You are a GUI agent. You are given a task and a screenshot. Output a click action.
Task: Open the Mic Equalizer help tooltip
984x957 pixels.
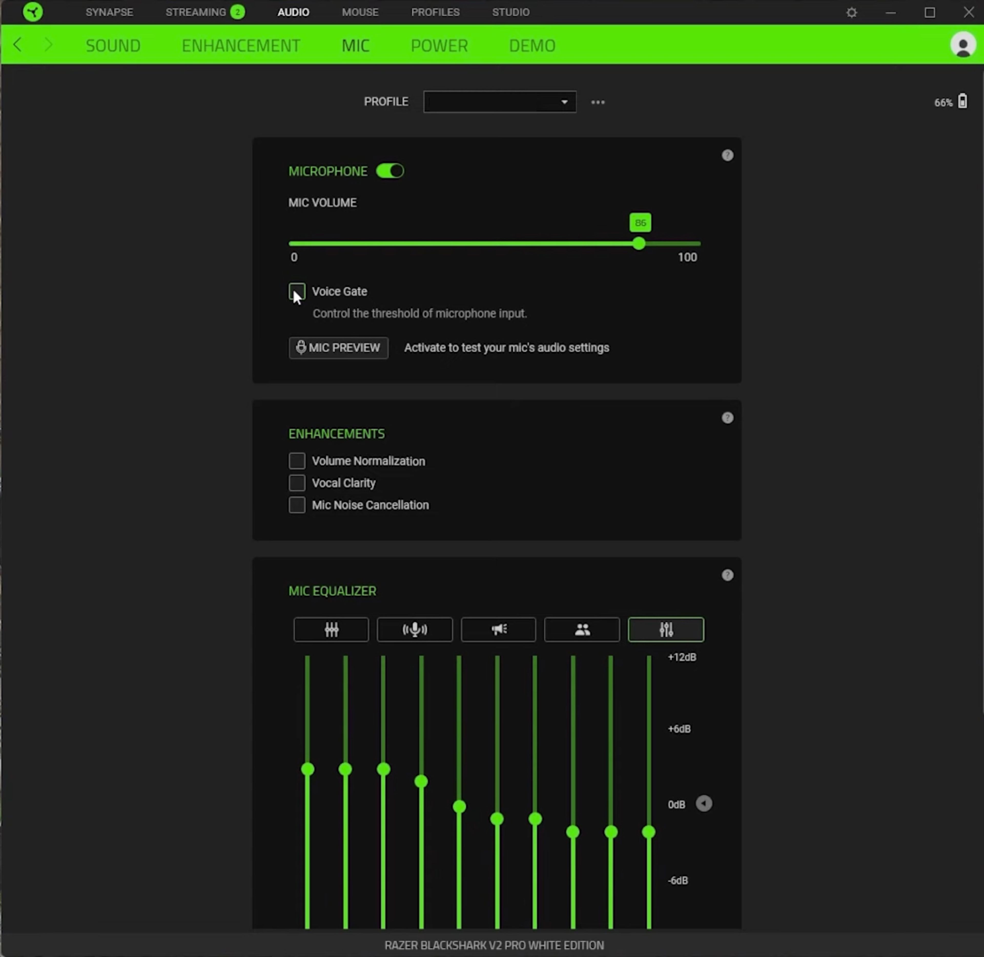pyautogui.click(x=727, y=575)
